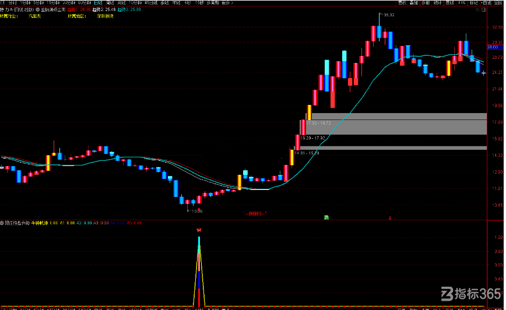Select the 15分钟 period tab

click(x=53, y=2)
